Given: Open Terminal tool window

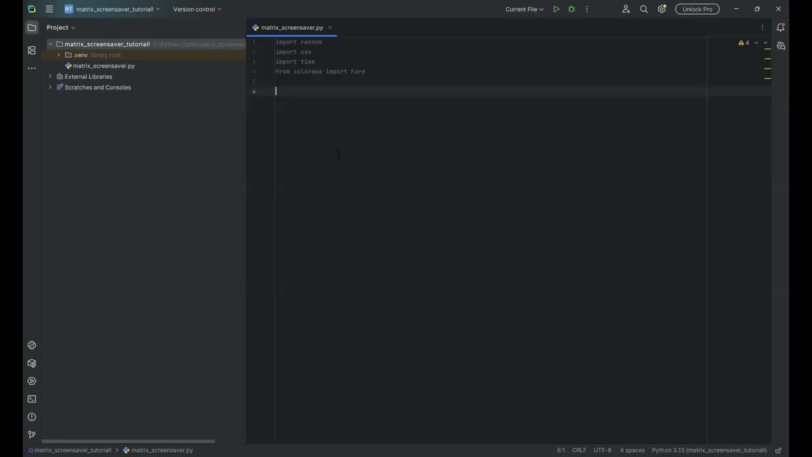Looking at the screenshot, I should (32, 399).
